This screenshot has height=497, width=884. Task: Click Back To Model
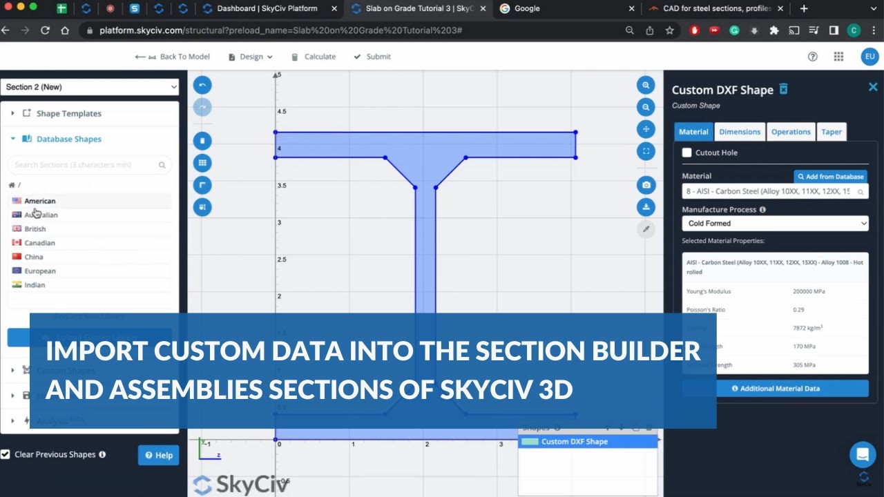173,57
